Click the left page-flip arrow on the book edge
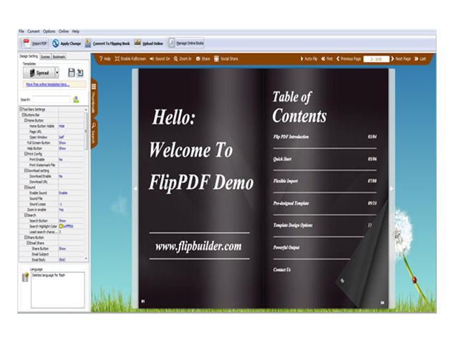451x343 pixels. pos(135,189)
